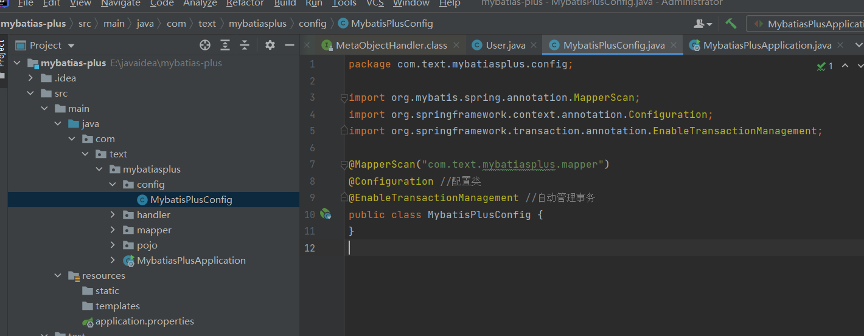Switch to the User.java tab

[505, 46]
